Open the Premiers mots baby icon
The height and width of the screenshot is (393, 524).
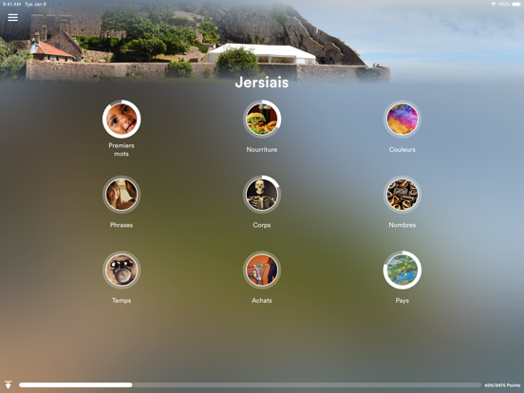122,119
